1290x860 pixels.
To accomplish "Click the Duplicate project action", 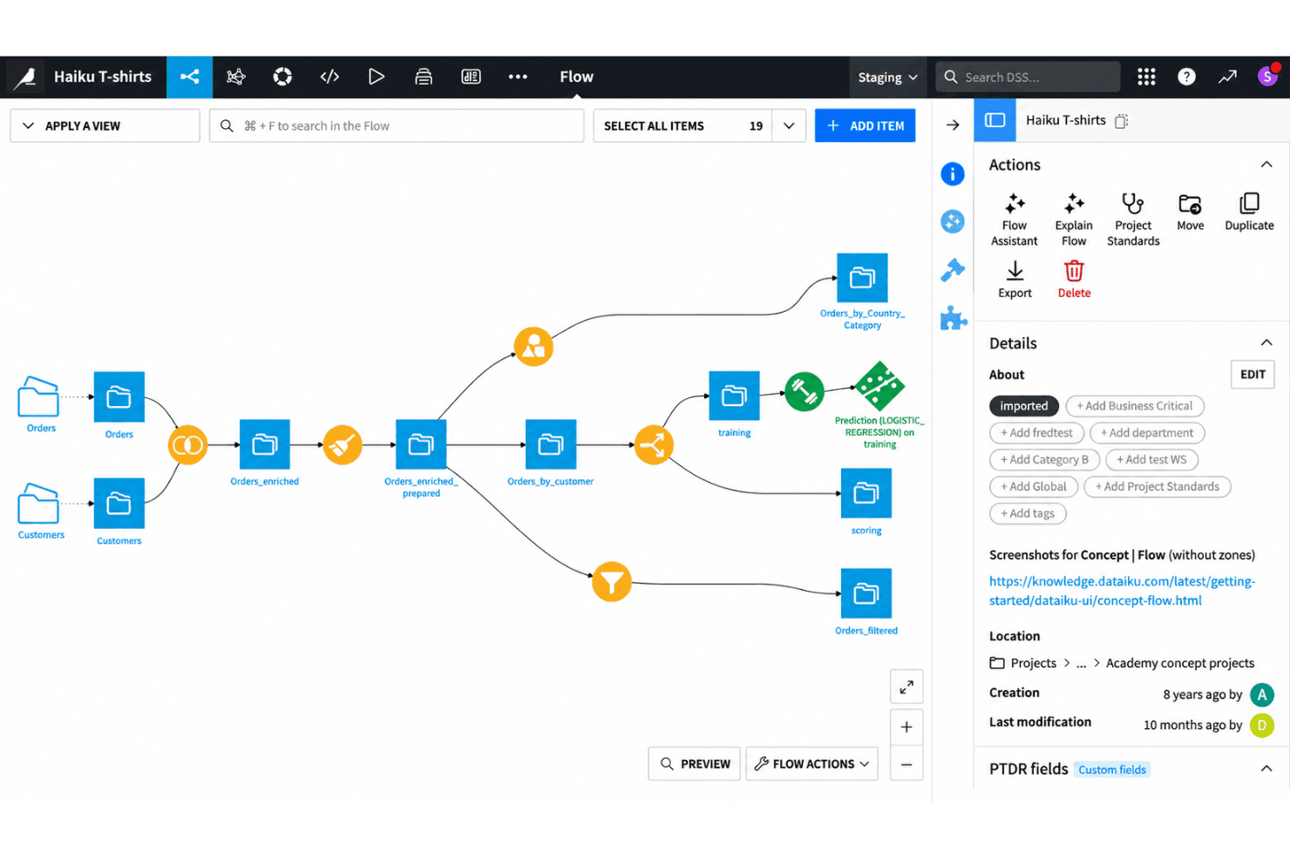I will (x=1249, y=212).
